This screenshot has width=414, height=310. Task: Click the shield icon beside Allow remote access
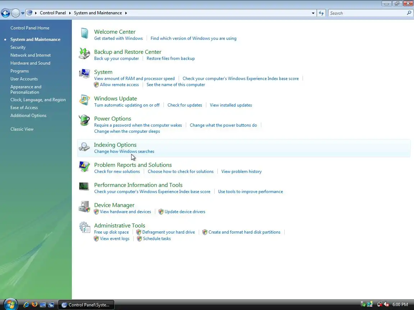pos(96,85)
